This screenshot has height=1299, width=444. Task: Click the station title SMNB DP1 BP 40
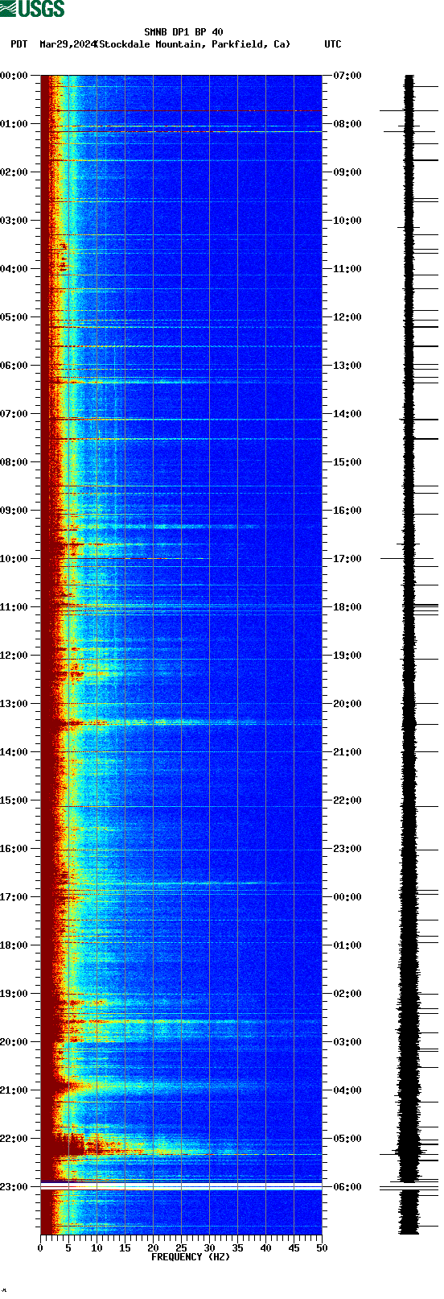(x=183, y=32)
